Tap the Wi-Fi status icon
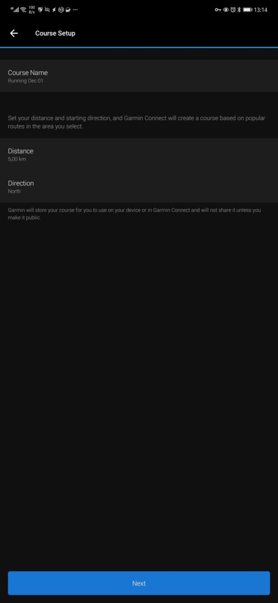The height and width of the screenshot is (603, 278). (23, 9)
